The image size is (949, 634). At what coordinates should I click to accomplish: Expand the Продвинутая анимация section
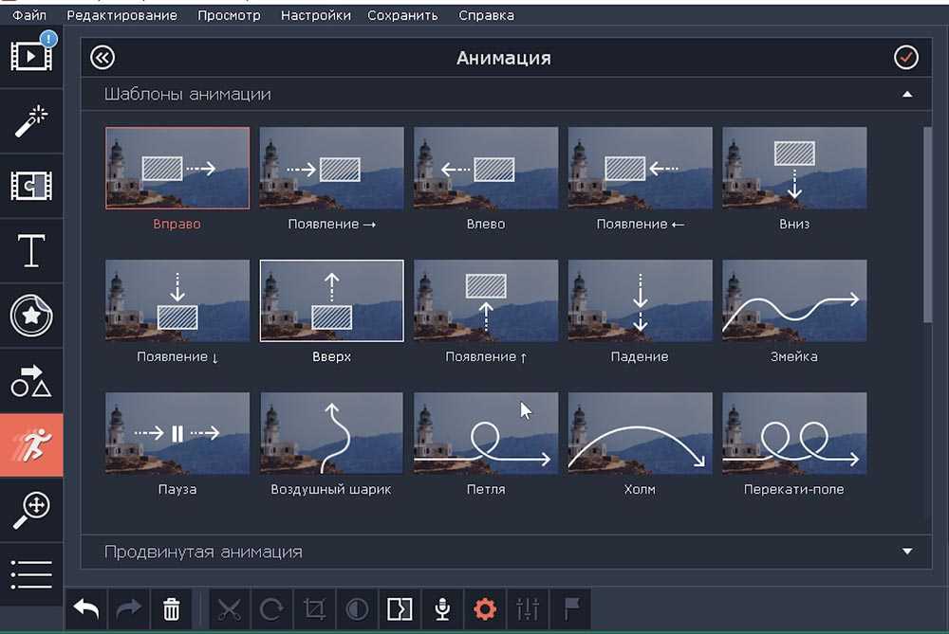click(907, 552)
